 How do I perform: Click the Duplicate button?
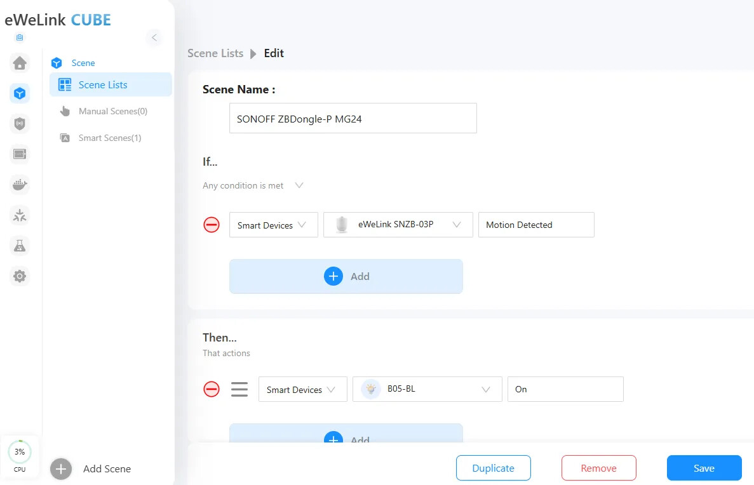pyautogui.click(x=493, y=468)
